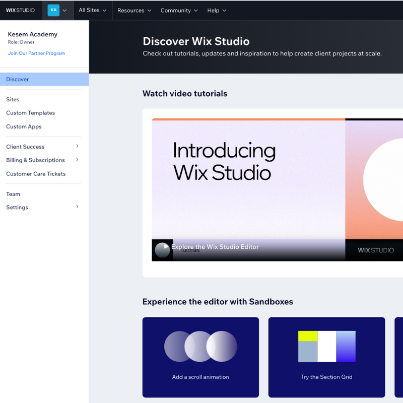Viewport: 403px width, 403px height.
Task: Expand the Settings sidebar section
Action: [77, 207]
